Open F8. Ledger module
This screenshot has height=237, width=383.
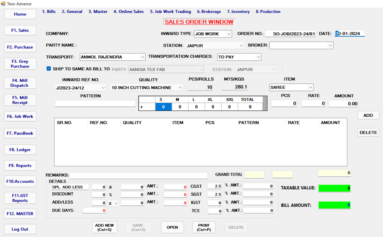(x=20, y=150)
